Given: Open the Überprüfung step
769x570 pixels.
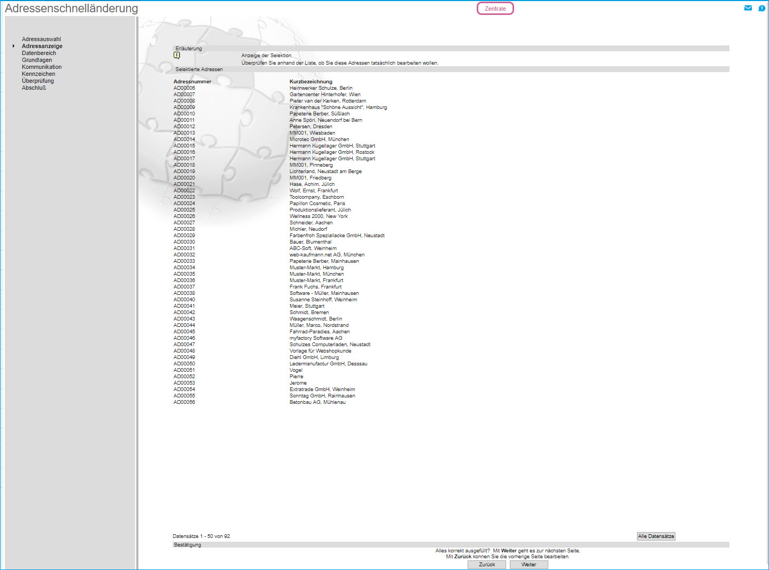Looking at the screenshot, I should coord(38,81).
